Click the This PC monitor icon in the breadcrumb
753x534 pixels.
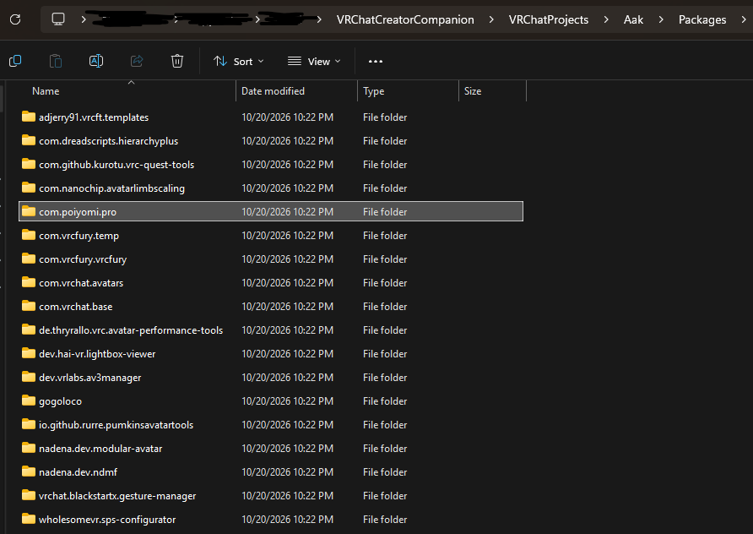pyautogui.click(x=58, y=19)
